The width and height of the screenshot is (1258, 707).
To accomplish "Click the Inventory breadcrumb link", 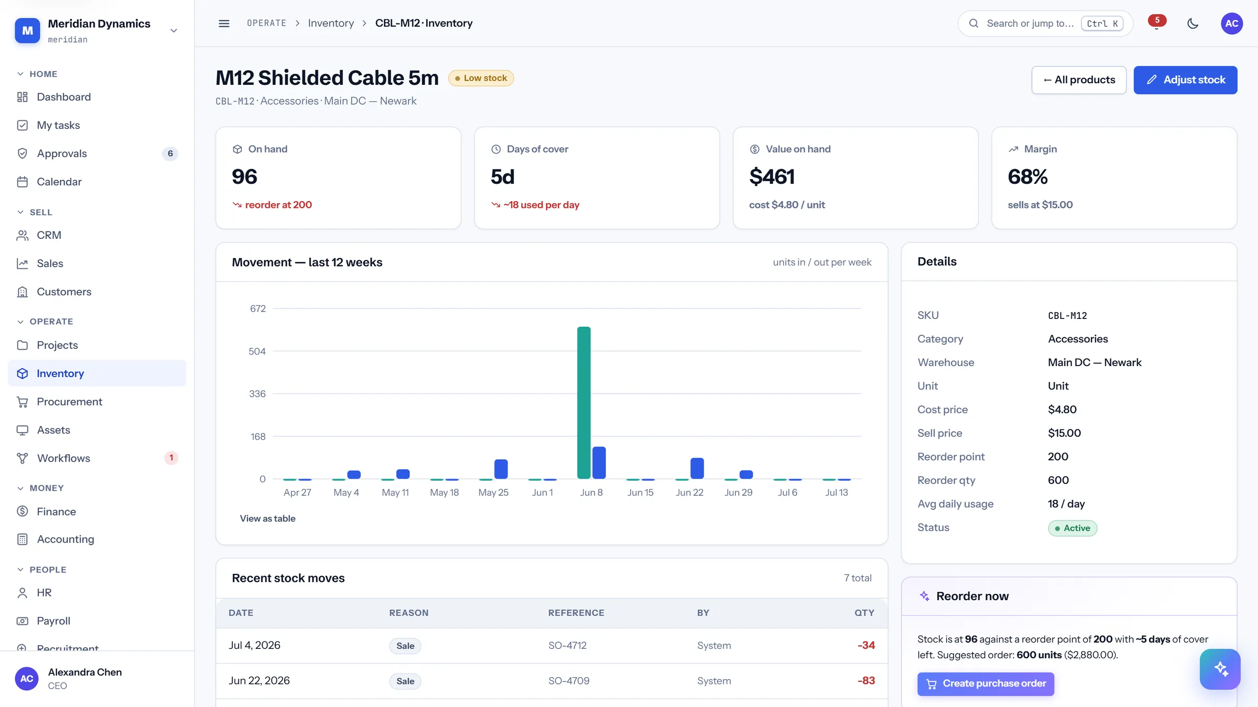I will (x=331, y=23).
